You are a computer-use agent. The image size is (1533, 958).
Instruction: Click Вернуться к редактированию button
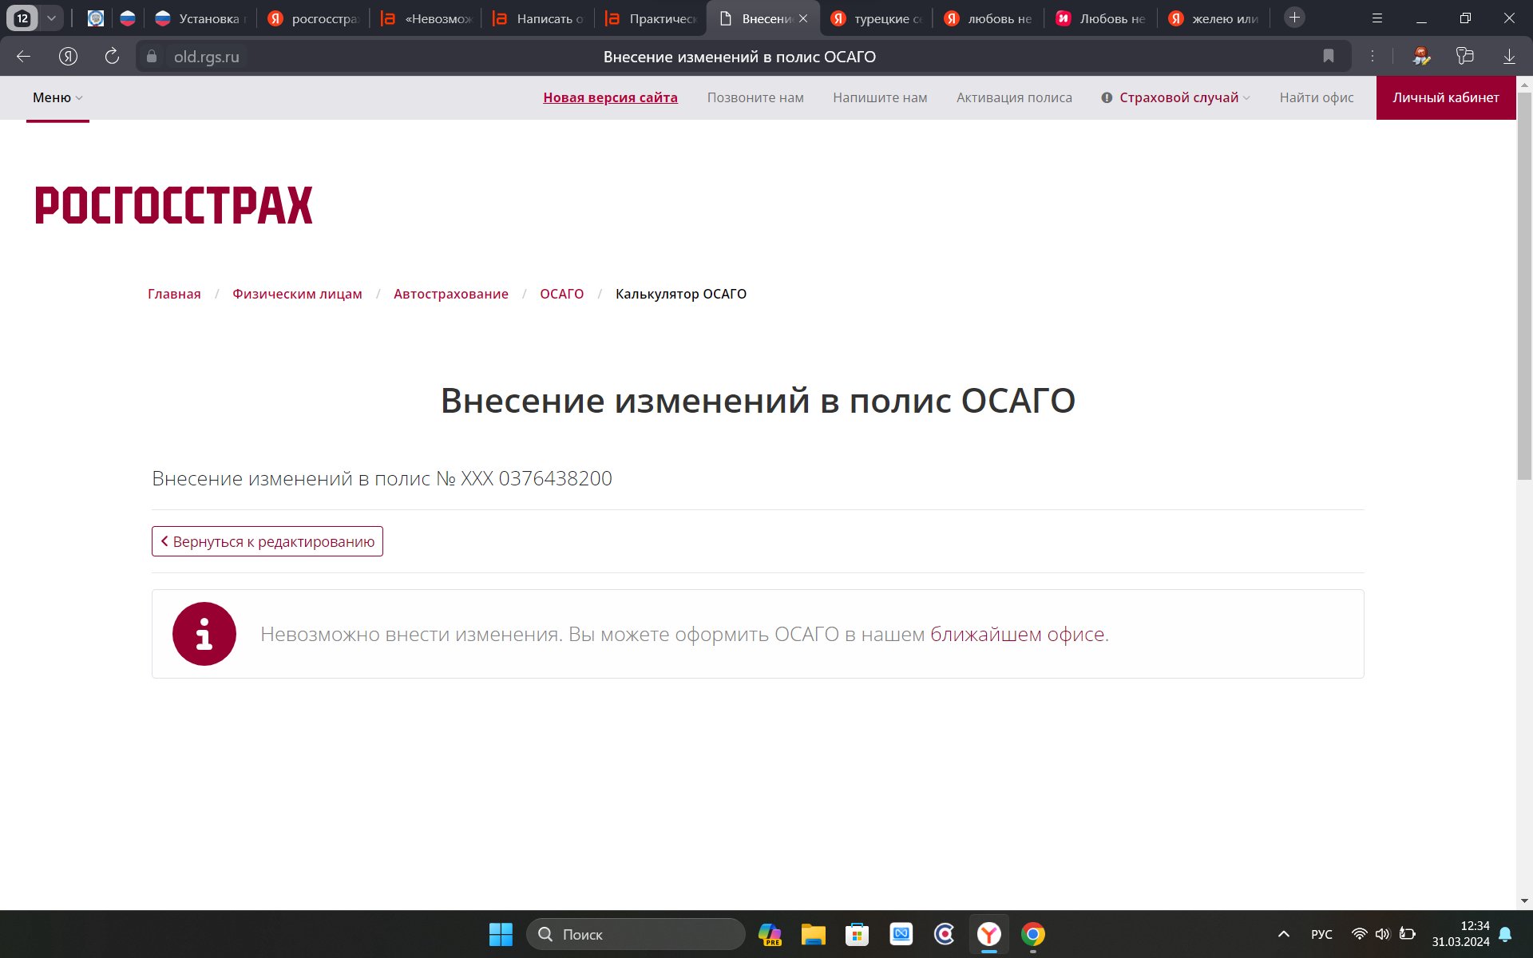point(267,541)
